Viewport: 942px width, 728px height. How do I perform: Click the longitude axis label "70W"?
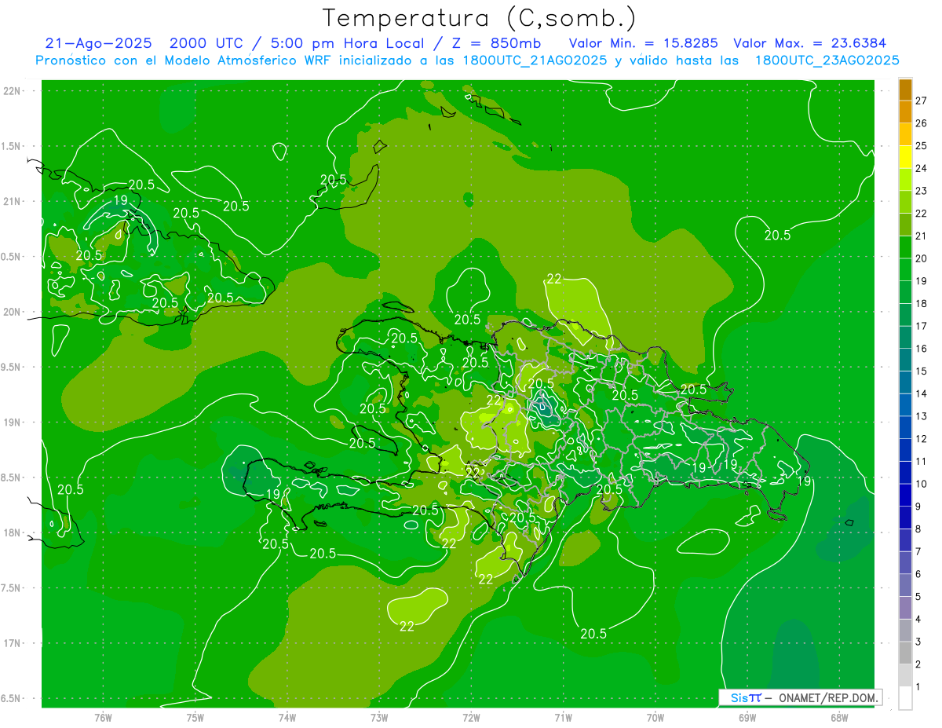[x=655, y=717]
